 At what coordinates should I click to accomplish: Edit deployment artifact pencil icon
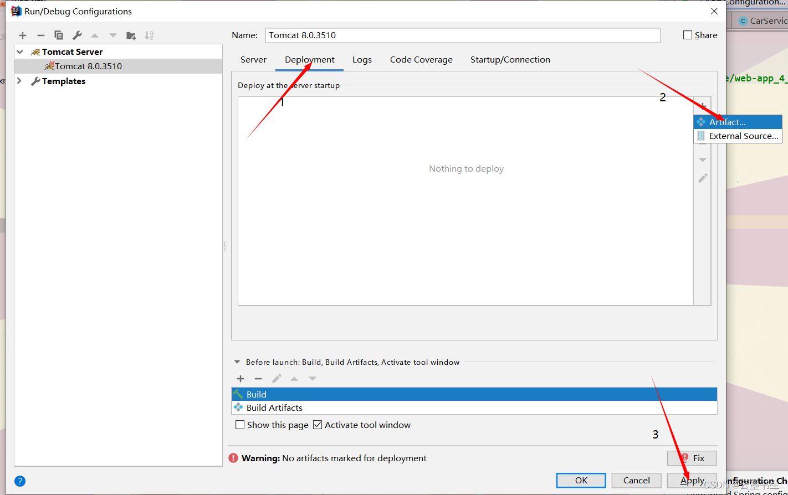[703, 178]
